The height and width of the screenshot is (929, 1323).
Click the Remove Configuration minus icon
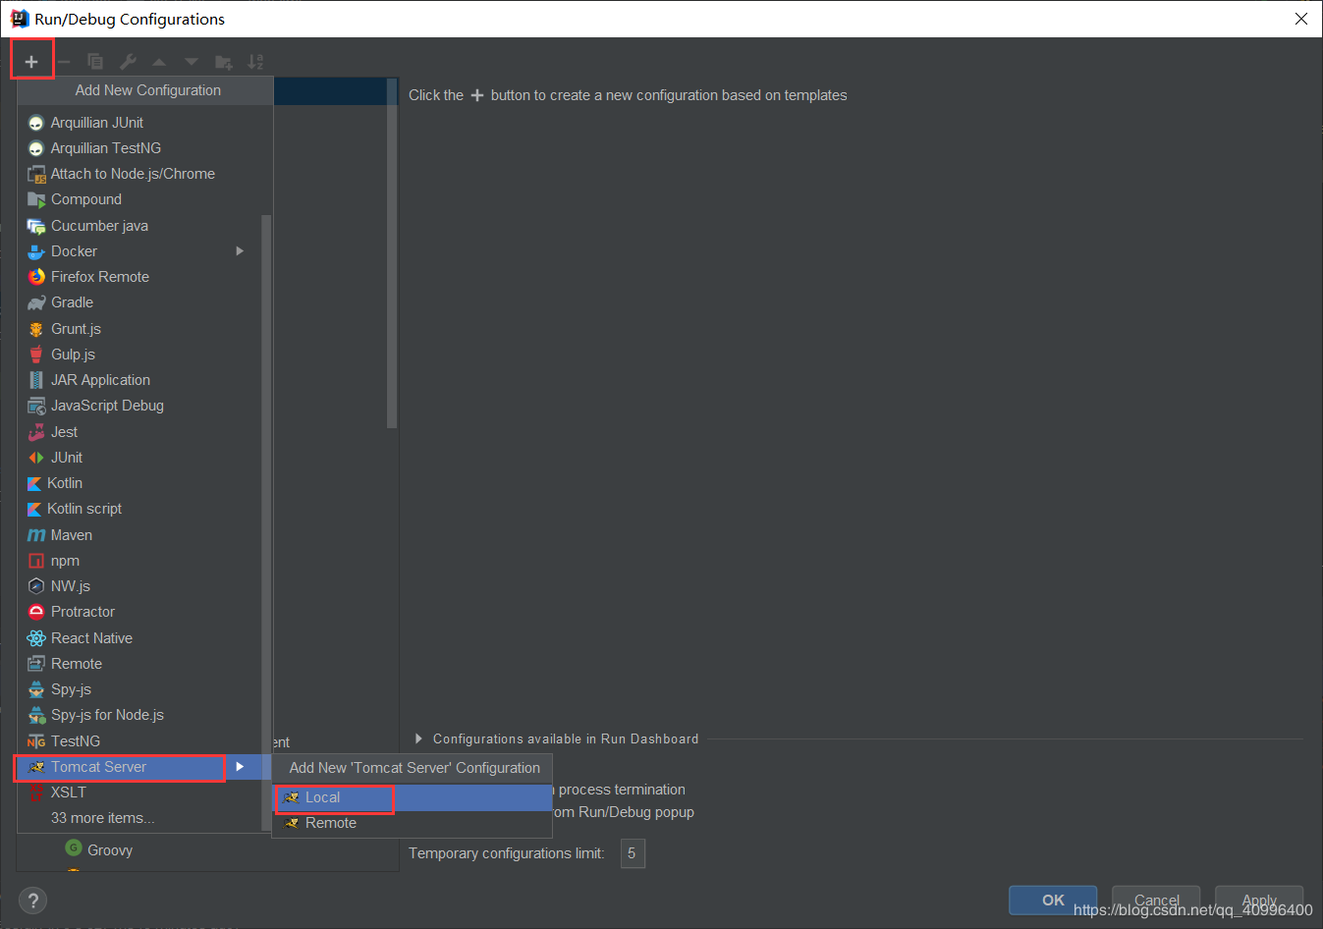tap(63, 62)
